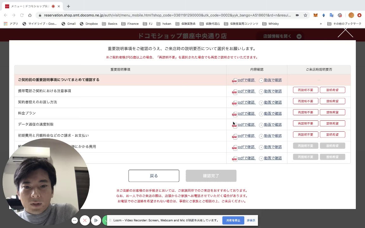Click the 戻る button
The height and width of the screenshot is (228, 365).
(x=154, y=176)
